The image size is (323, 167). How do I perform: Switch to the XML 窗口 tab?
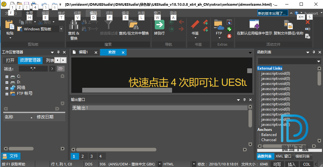click(283, 156)
